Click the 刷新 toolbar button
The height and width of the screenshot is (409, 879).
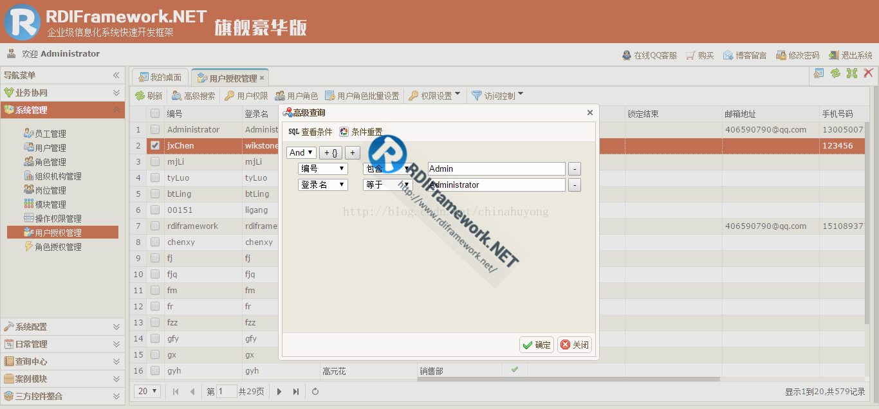tap(149, 96)
